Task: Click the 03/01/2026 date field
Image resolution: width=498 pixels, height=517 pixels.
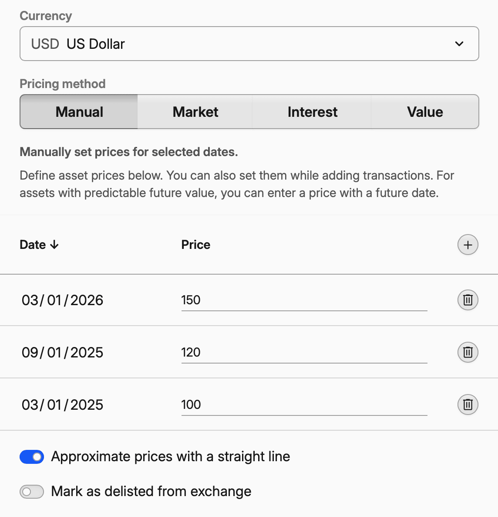Action: click(x=63, y=300)
